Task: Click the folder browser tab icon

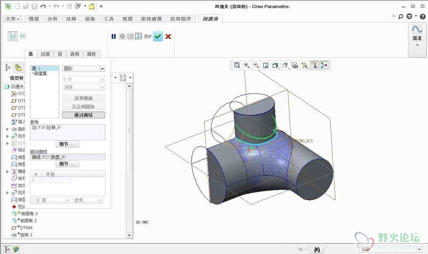Action: [18, 68]
